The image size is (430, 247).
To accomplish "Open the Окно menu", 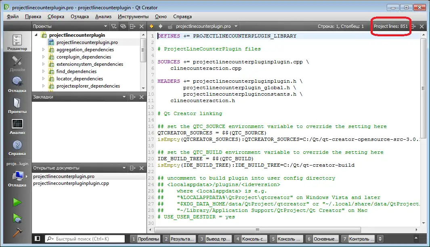I will [x=161, y=17].
